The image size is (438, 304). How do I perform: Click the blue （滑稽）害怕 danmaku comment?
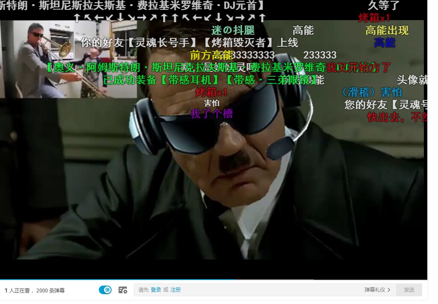pos(371,92)
